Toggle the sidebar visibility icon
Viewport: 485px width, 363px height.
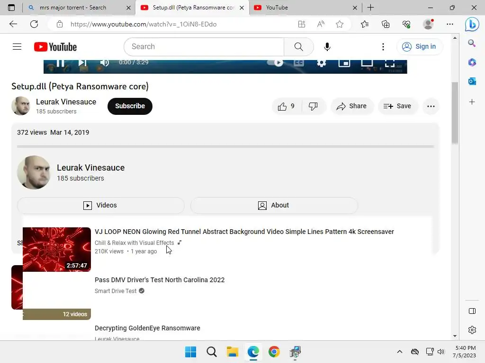472,311
